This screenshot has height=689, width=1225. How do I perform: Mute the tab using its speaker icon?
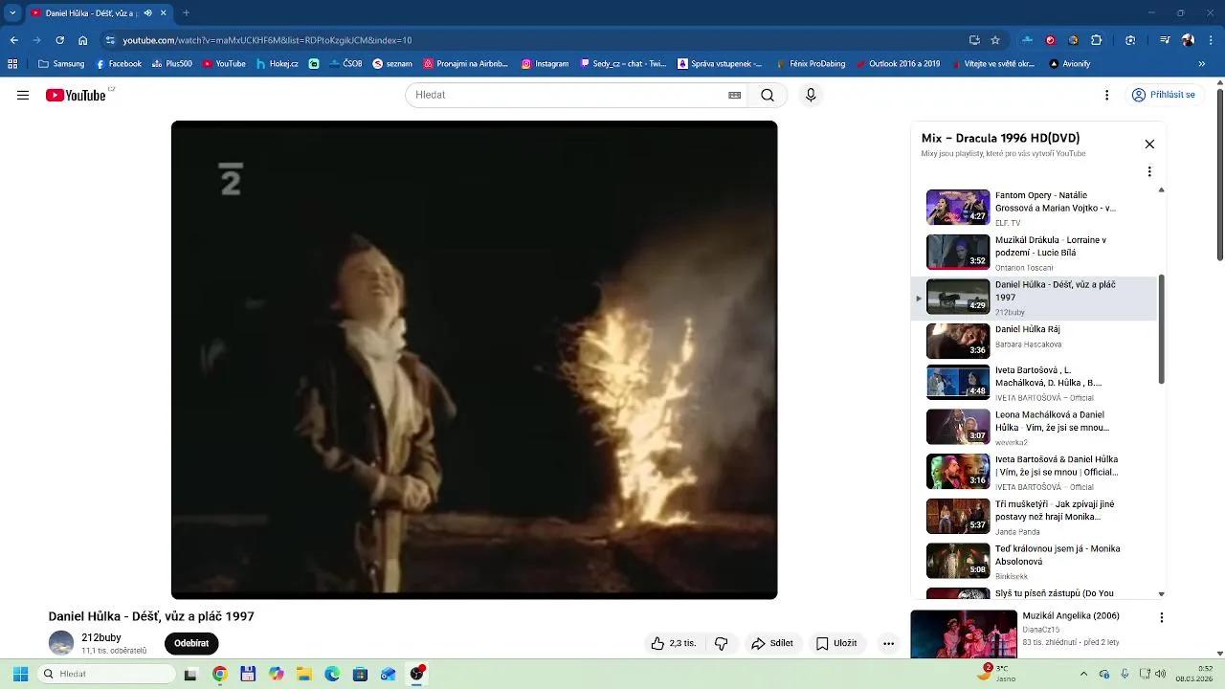click(147, 12)
